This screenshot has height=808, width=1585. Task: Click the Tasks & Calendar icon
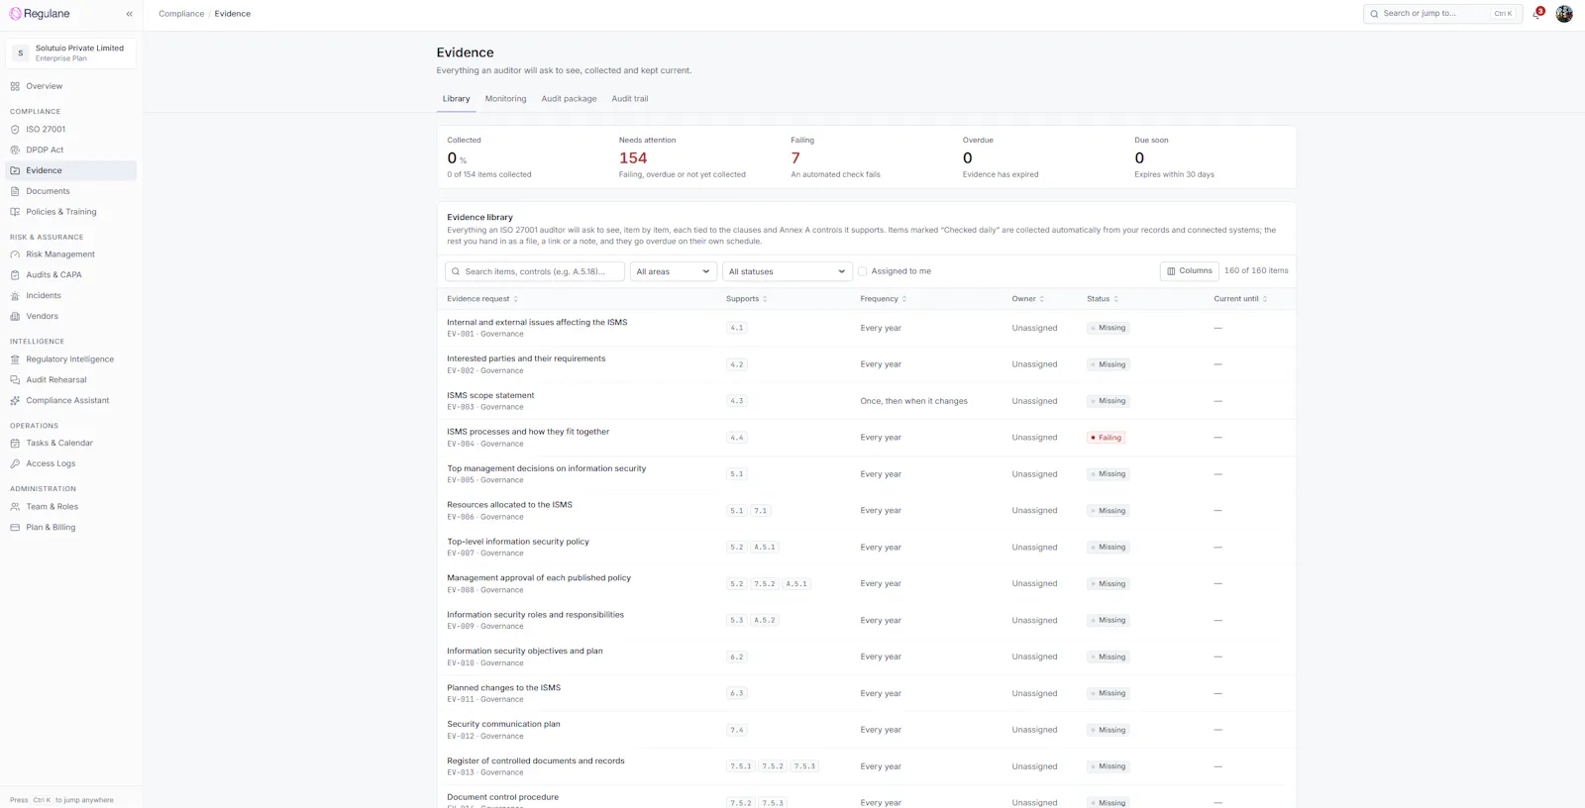(x=15, y=444)
